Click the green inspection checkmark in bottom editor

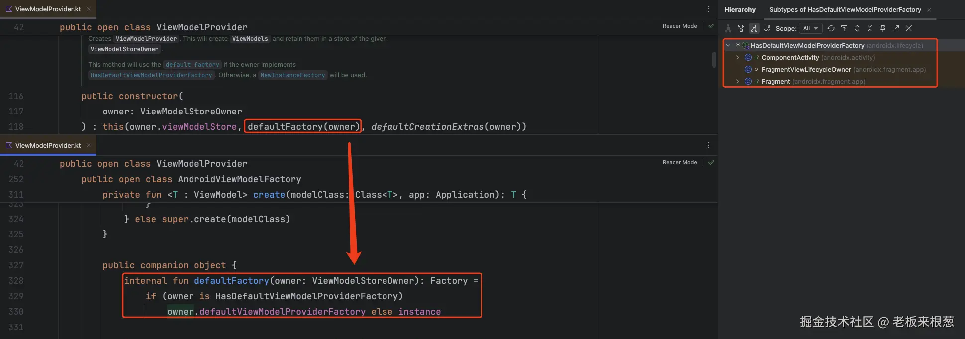coord(711,162)
